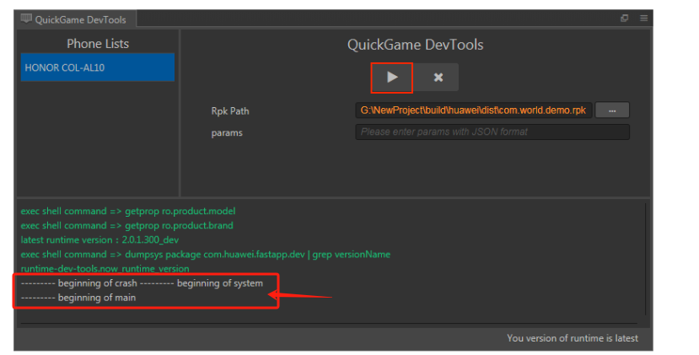Stop the run with the X button
This screenshot has height=355, width=699.
pos(438,78)
